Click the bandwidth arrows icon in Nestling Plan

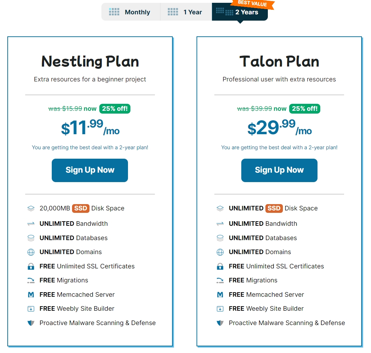[x=31, y=224]
